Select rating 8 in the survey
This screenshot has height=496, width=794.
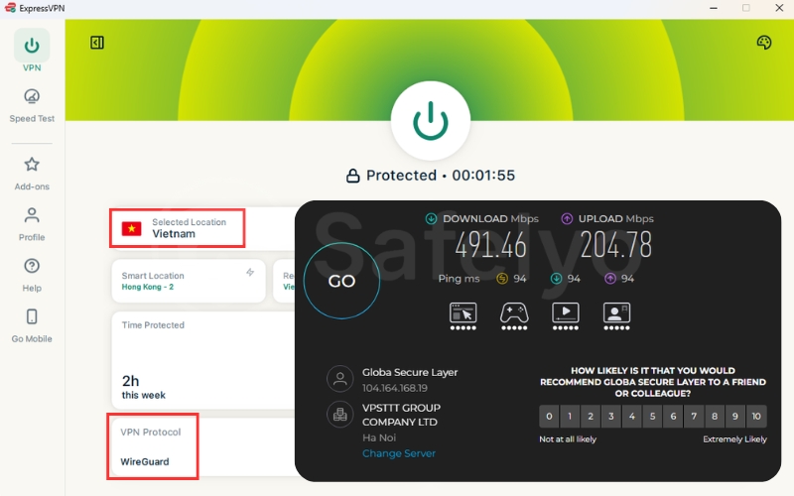715,416
